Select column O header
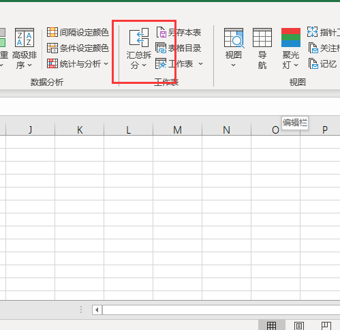 coord(276,130)
